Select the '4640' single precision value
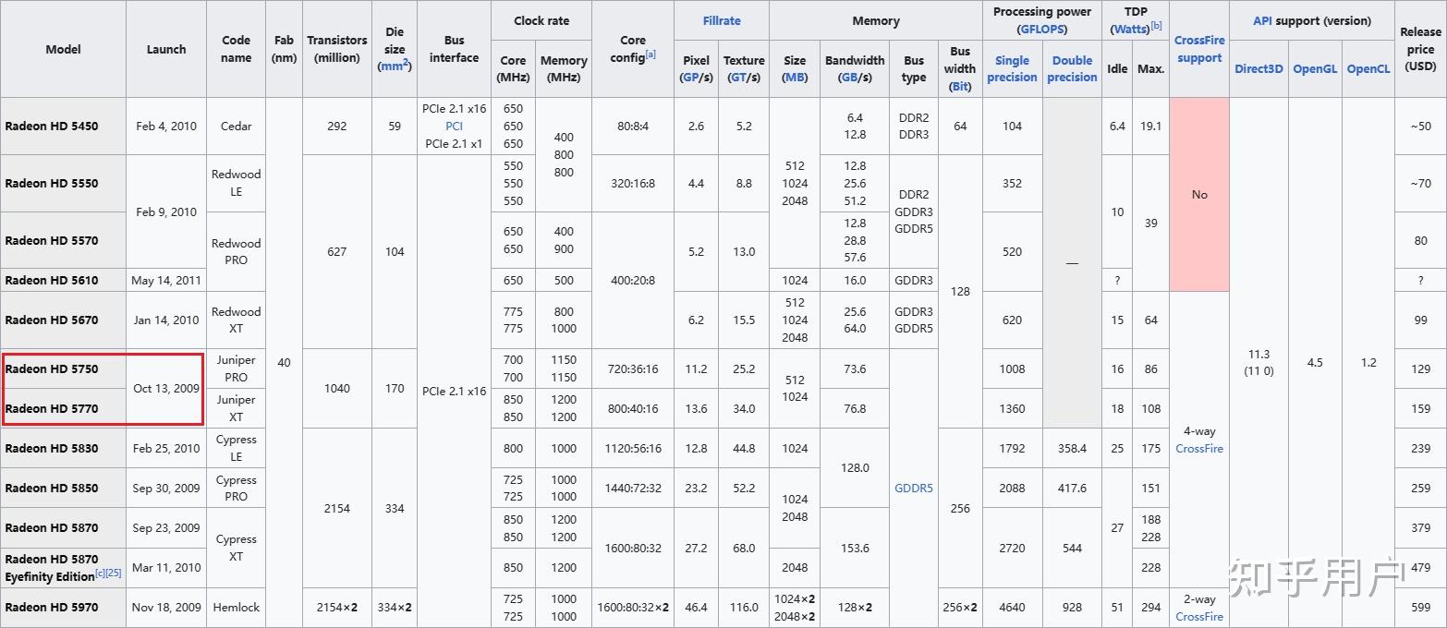Screen dimensions: 1447x628 pos(1012,608)
